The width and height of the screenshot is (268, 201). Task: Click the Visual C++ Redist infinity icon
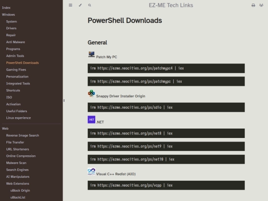pos(91,171)
